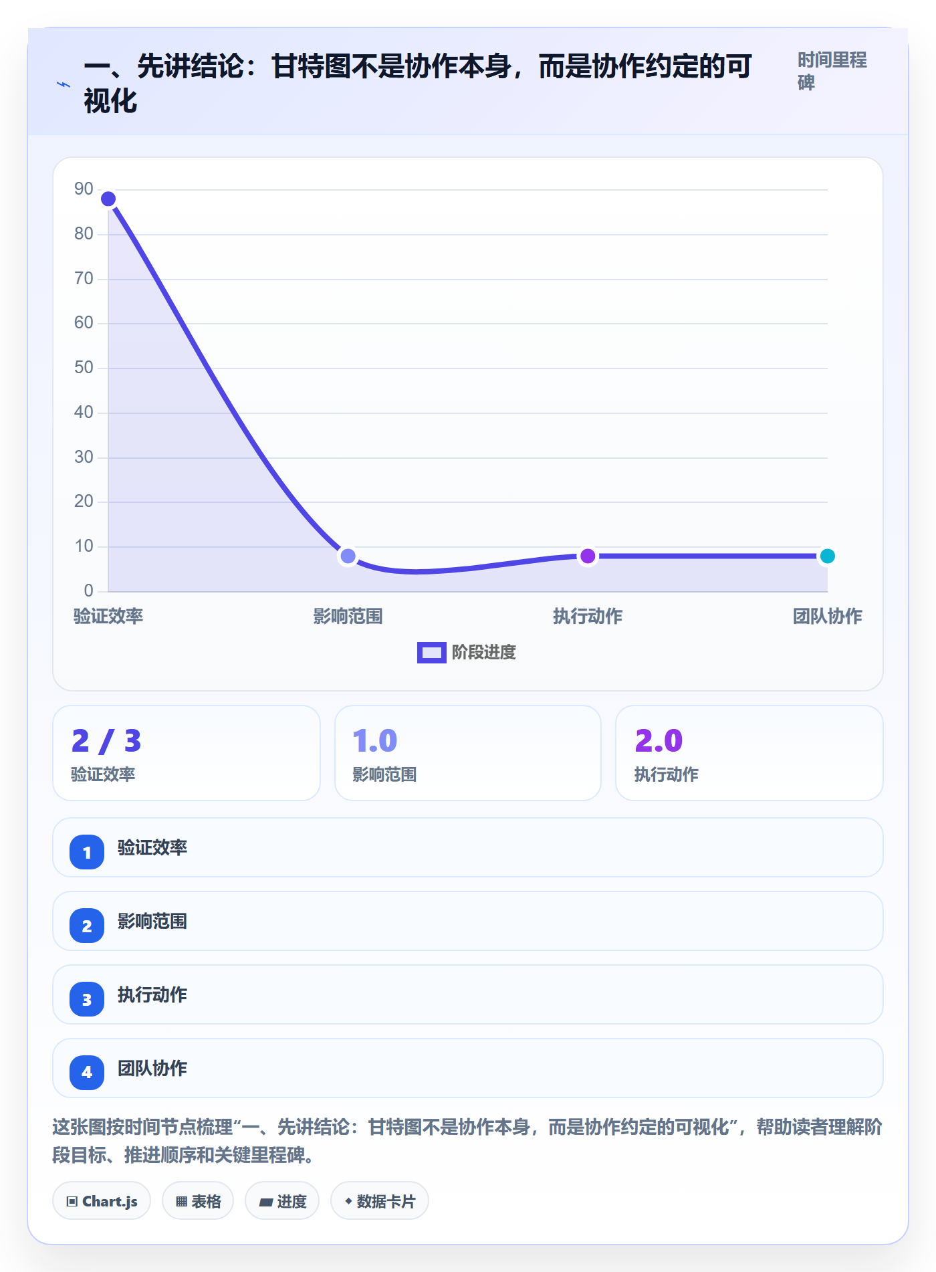Click the 90 y-axis value
Image resolution: width=936 pixels, height=1272 pixels.
point(84,189)
